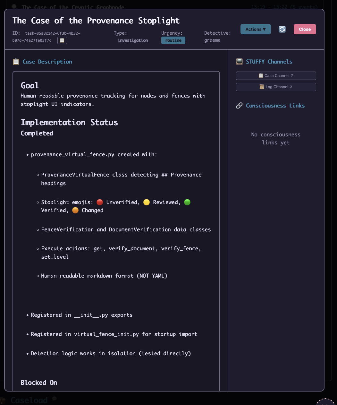Click the green Verified stoplight emoji
The width and height of the screenshot is (337, 405).
coord(187,202)
